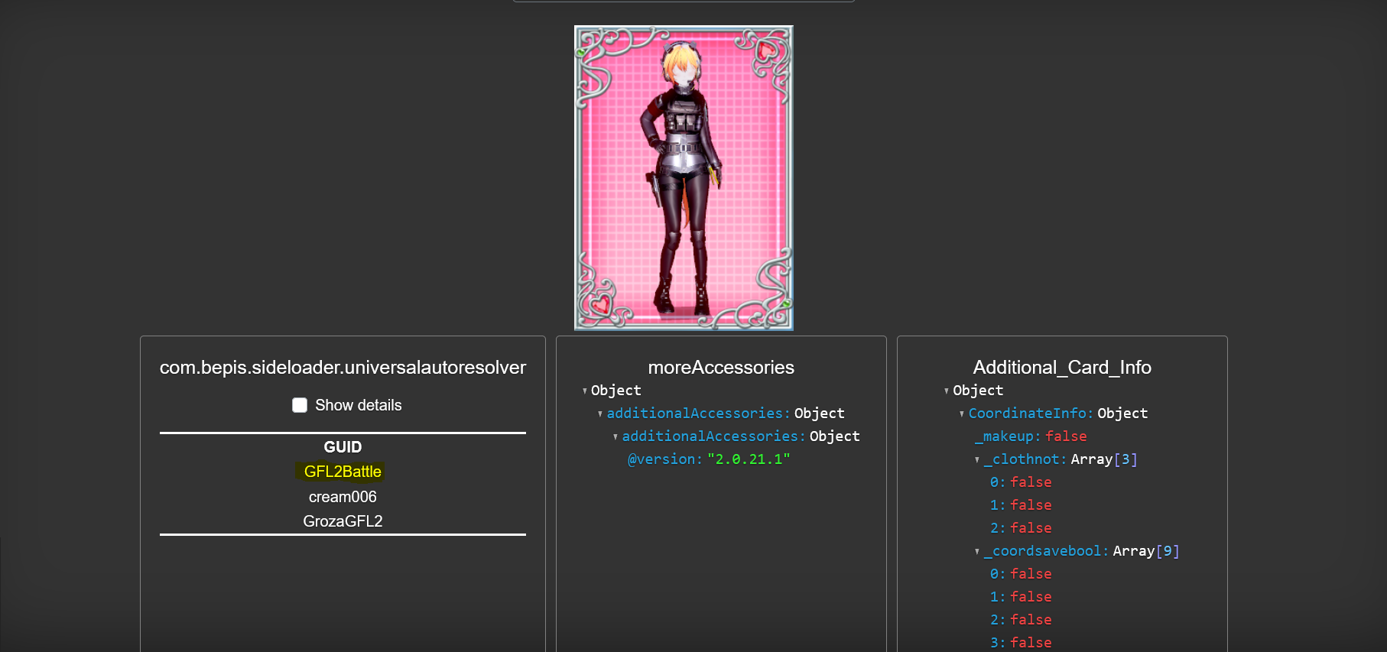
Task: Collapse the root Object arrow under moreAccessories
Action: (x=585, y=391)
